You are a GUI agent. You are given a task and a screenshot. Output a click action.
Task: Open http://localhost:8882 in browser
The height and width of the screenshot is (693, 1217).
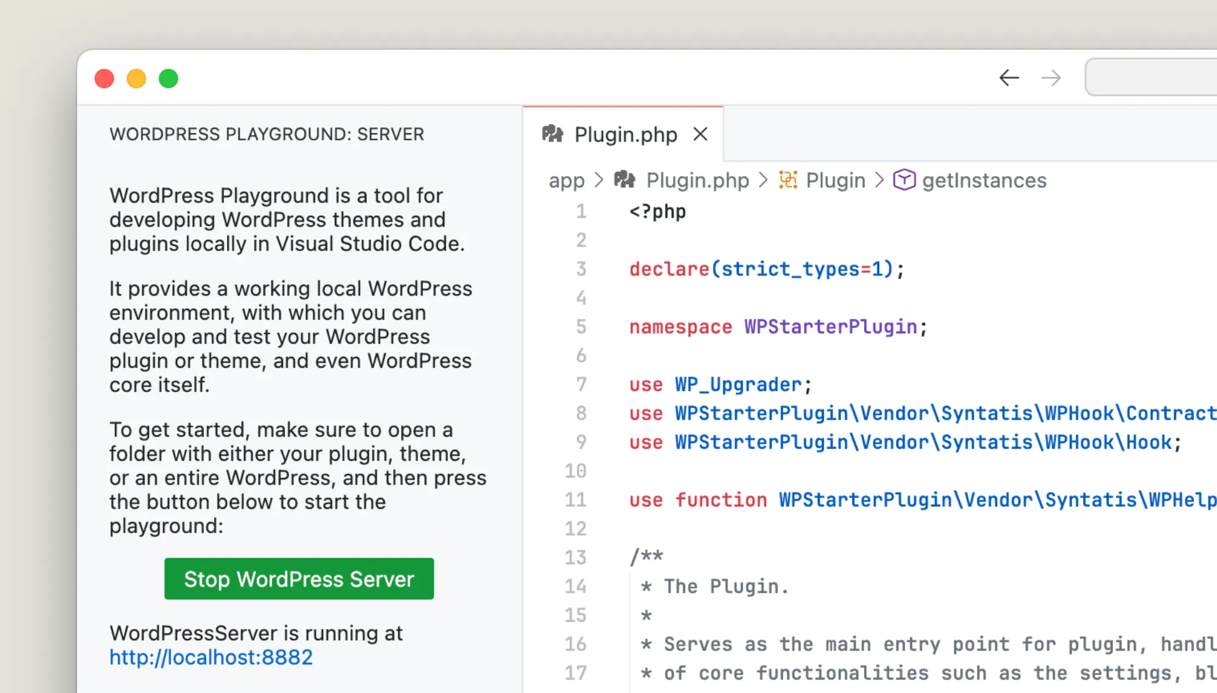211,658
